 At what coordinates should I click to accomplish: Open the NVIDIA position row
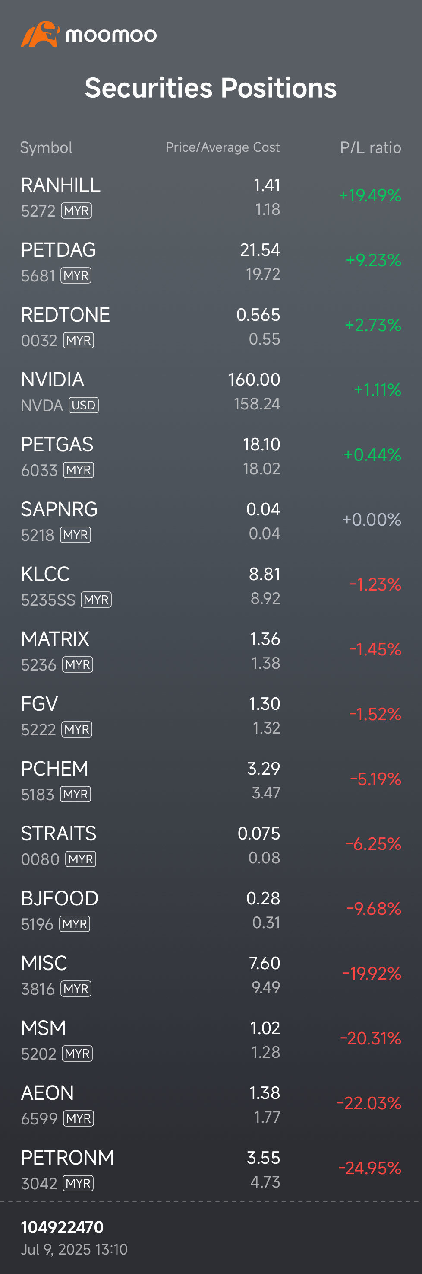click(211, 392)
